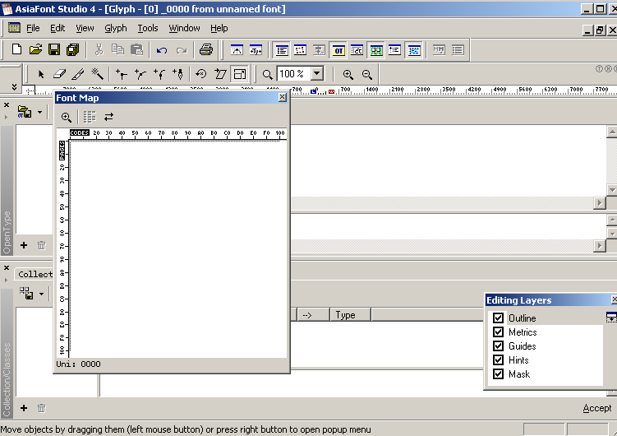617x436 pixels.
Task: Close the OpenType side panel
Action: click(7, 105)
